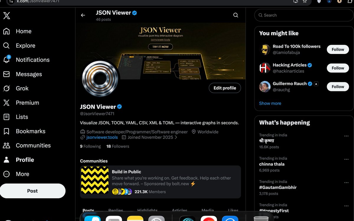Switch to the Media tab
Viewport: 354px width, 221px height.
click(x=207, y=210)
